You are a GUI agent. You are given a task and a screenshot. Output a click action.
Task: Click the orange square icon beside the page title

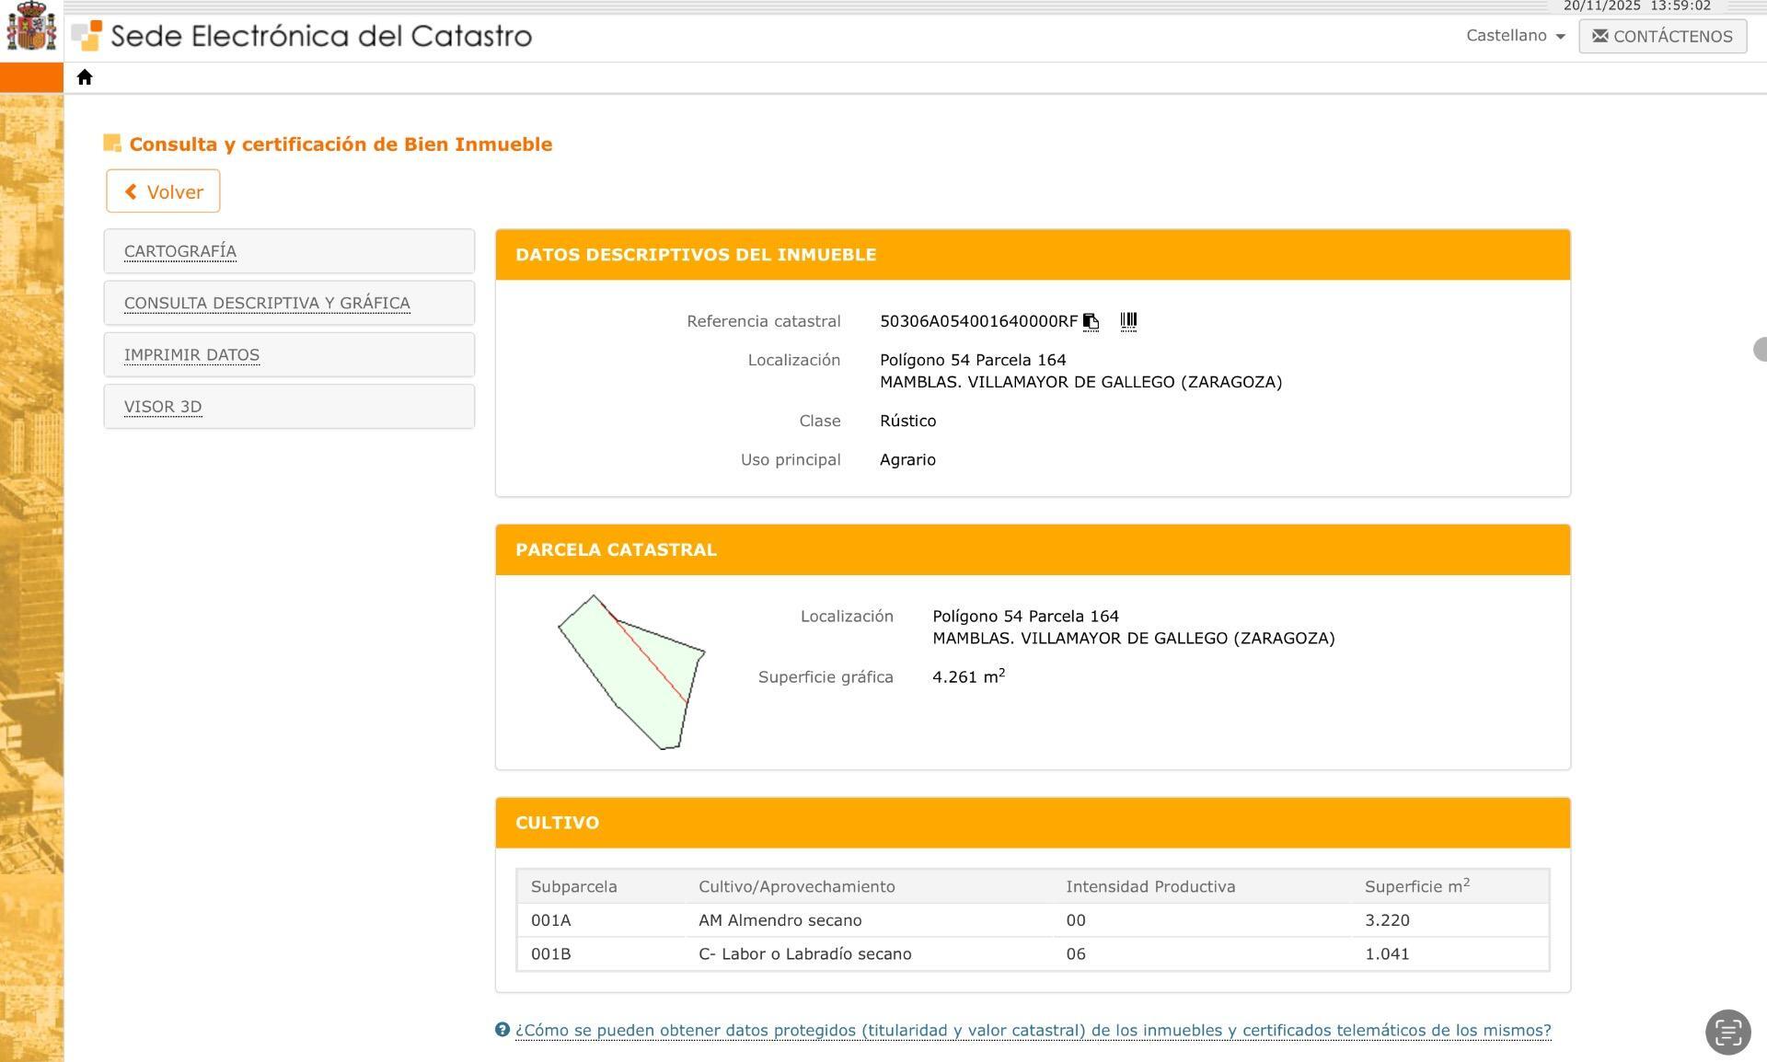[x=112, y=144]
